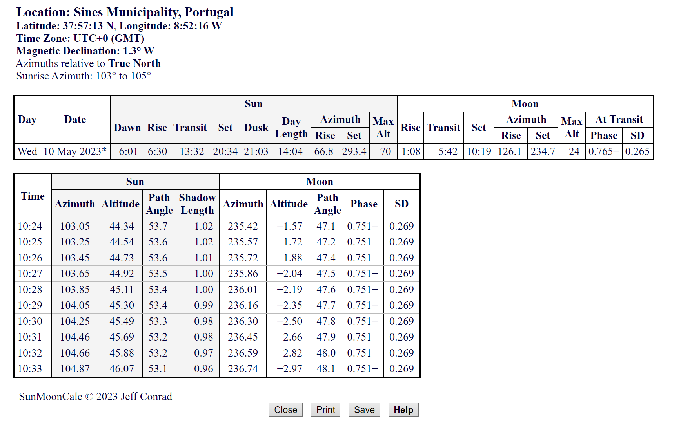Click the moon altitude −1.57
681x429 pixels.
click(x=289, y=226)
